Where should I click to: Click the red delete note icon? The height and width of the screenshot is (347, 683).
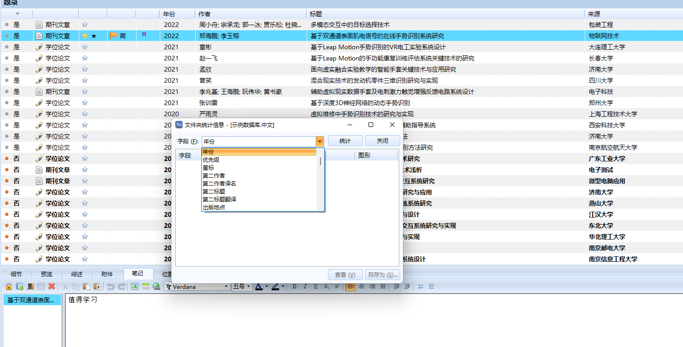click(52, 287)
